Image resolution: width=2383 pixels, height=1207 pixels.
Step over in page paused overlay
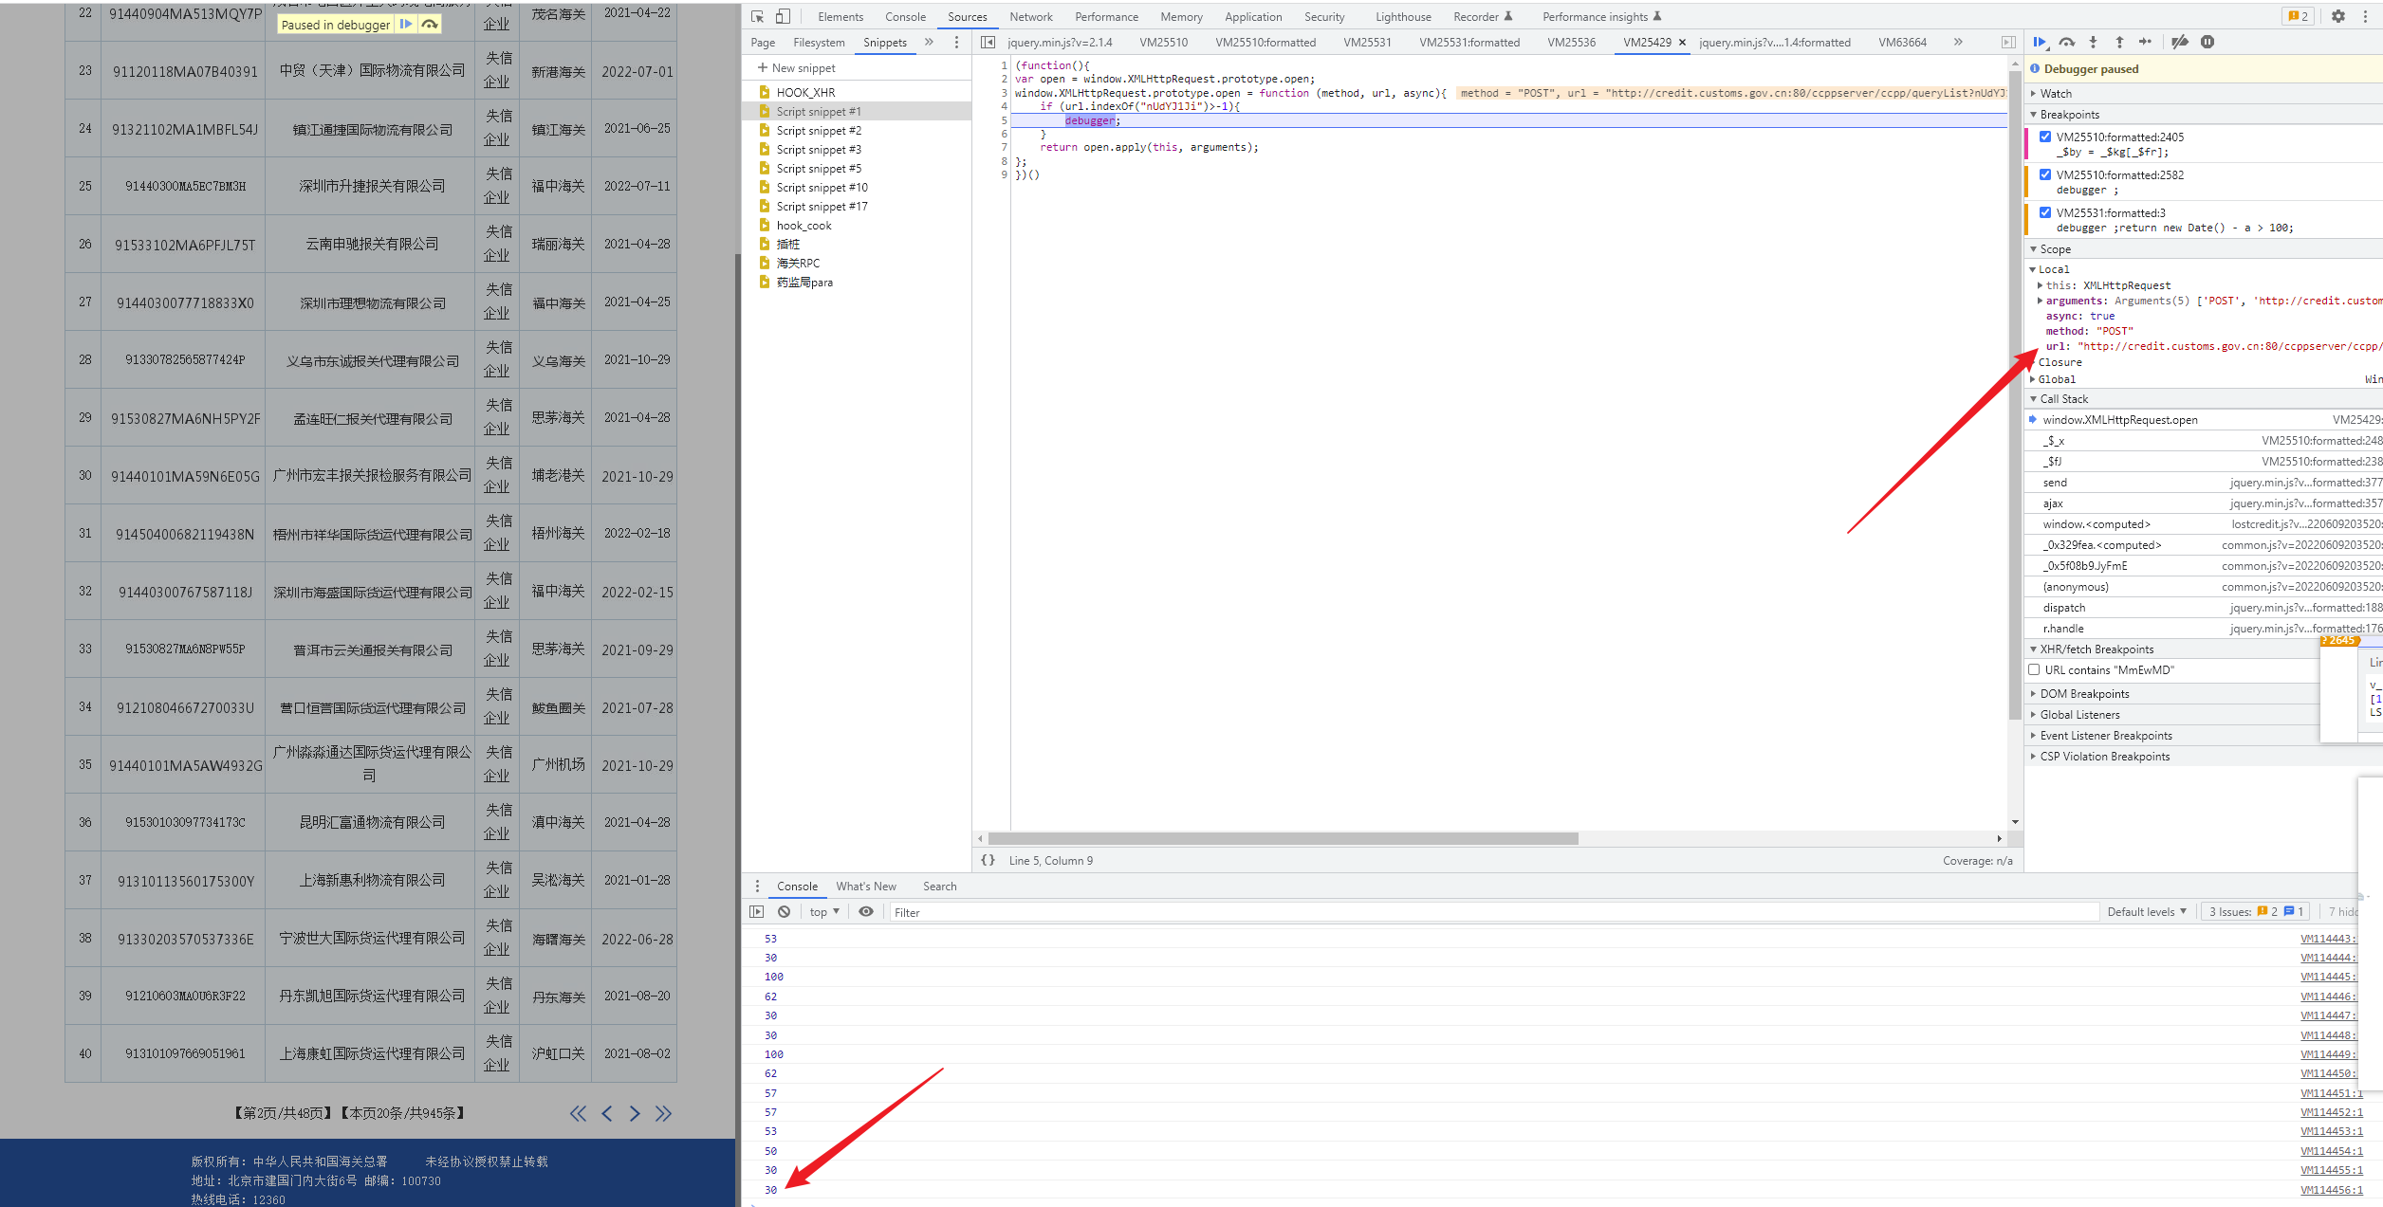click(x=430, y=24)
